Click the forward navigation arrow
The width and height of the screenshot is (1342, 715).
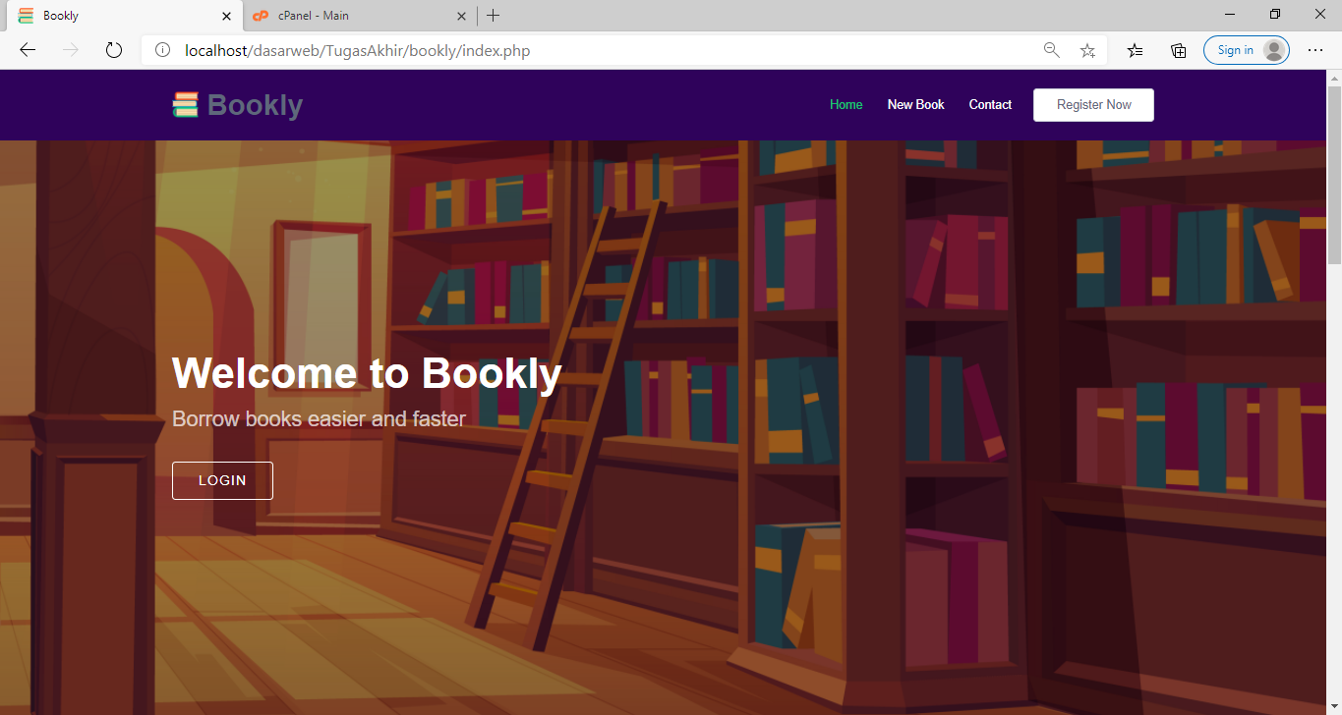click(x=70, y=50)
